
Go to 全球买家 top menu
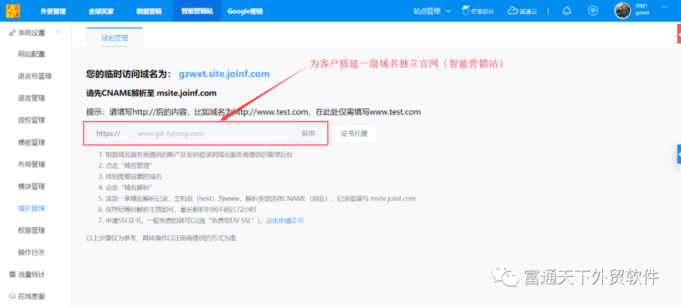pos(101,11)
